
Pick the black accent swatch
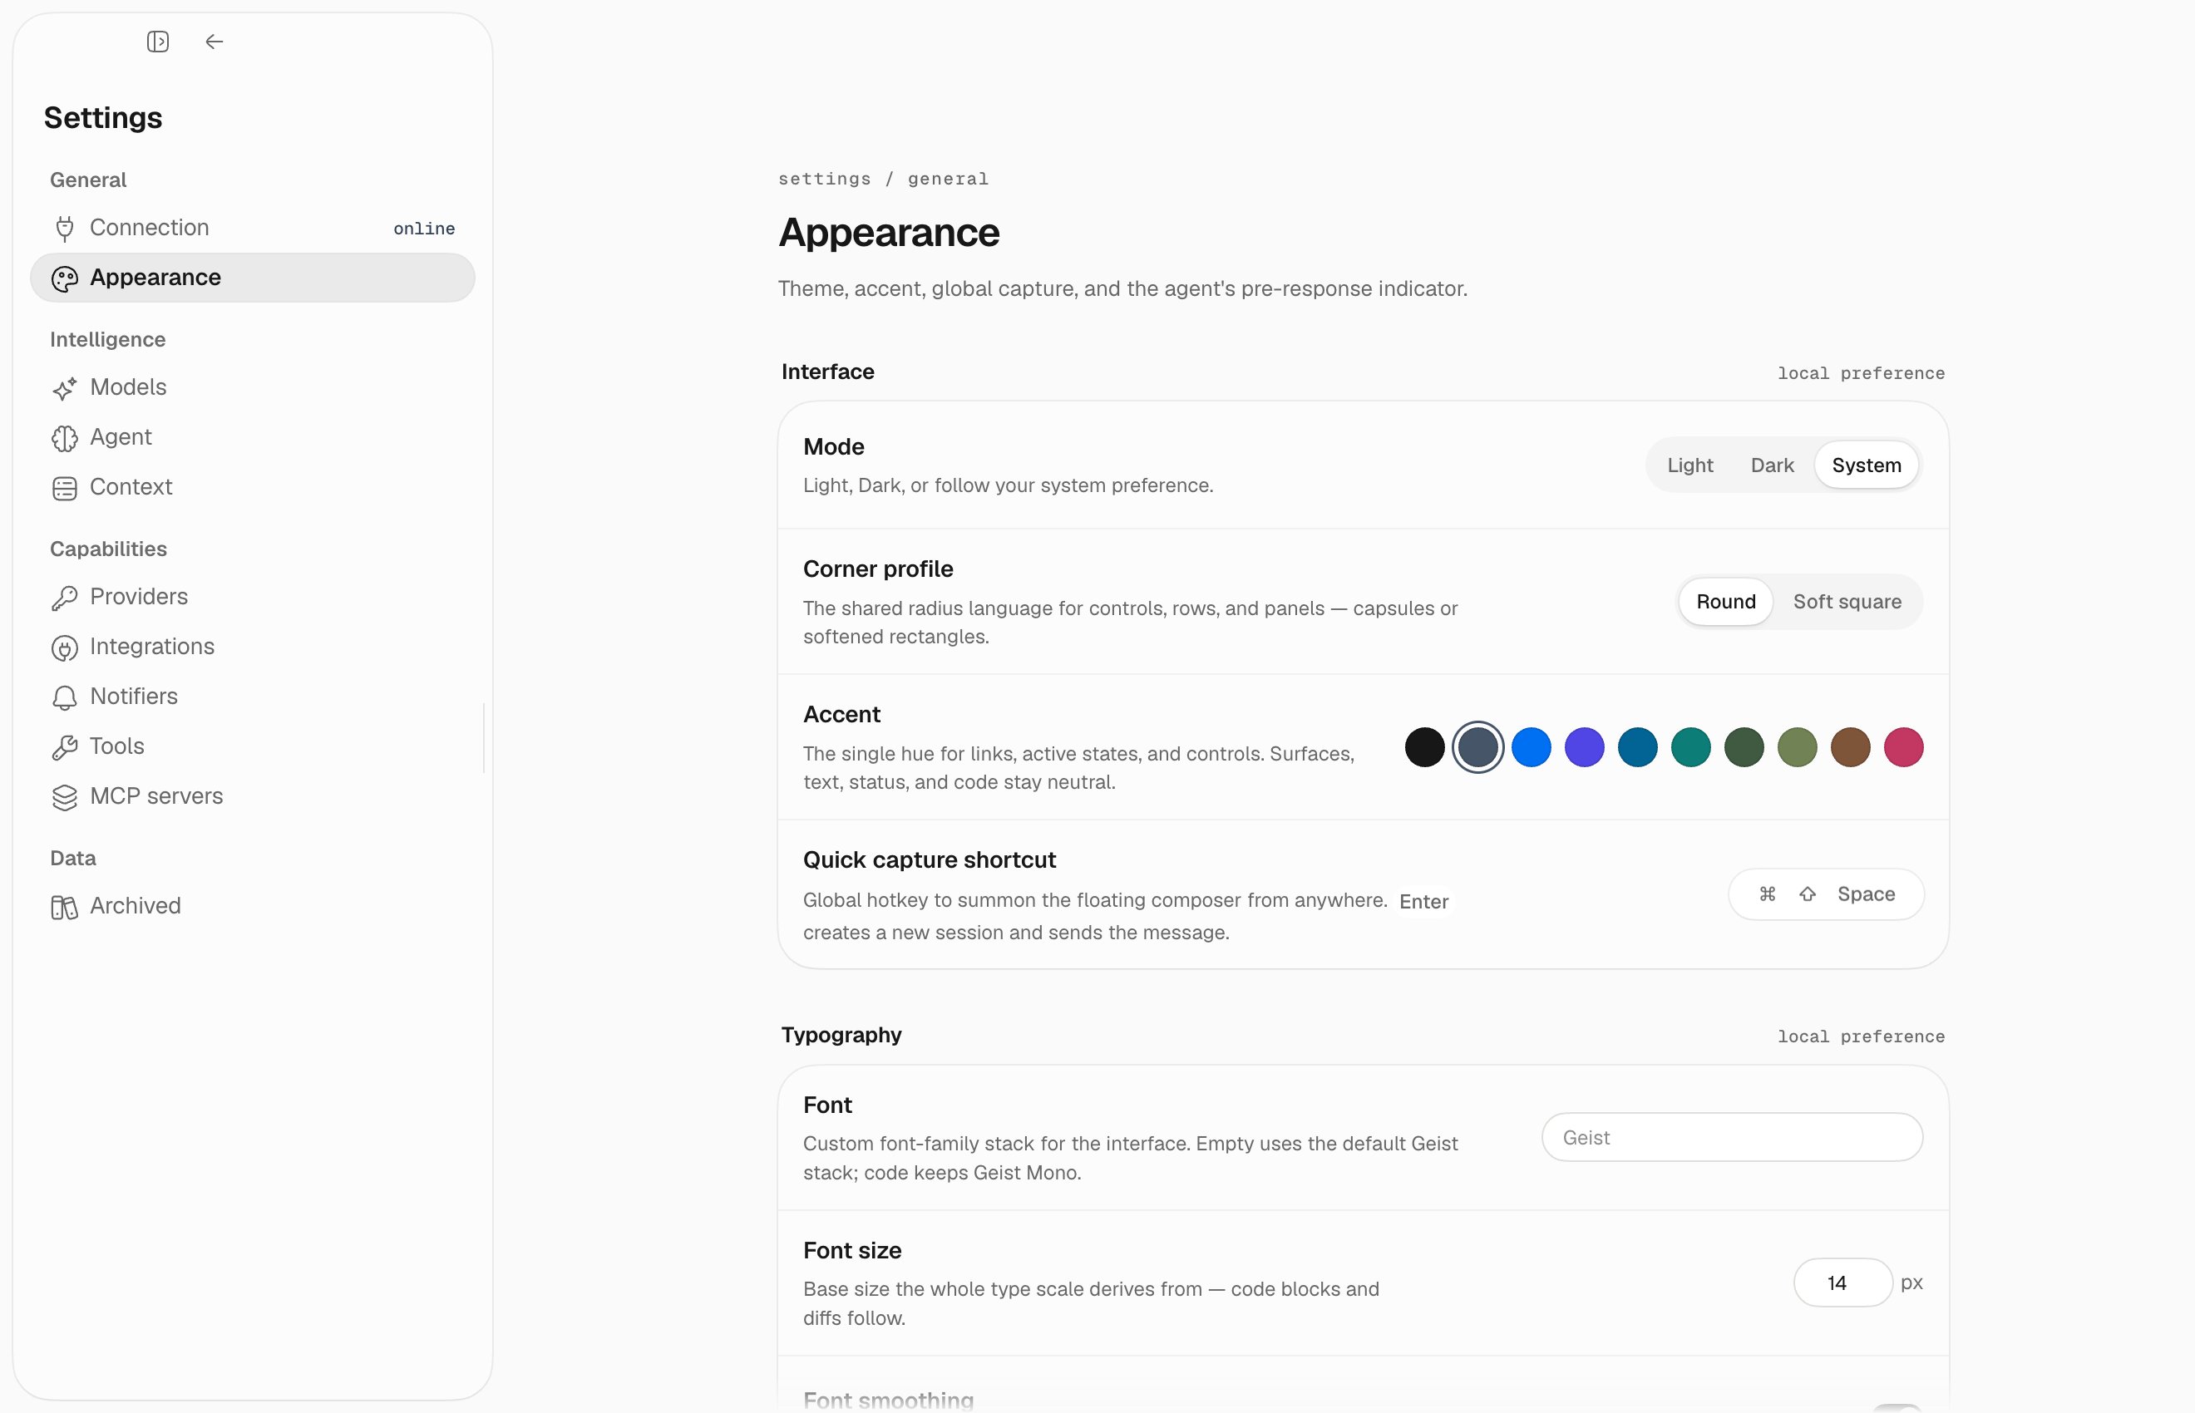(1424, 748)
